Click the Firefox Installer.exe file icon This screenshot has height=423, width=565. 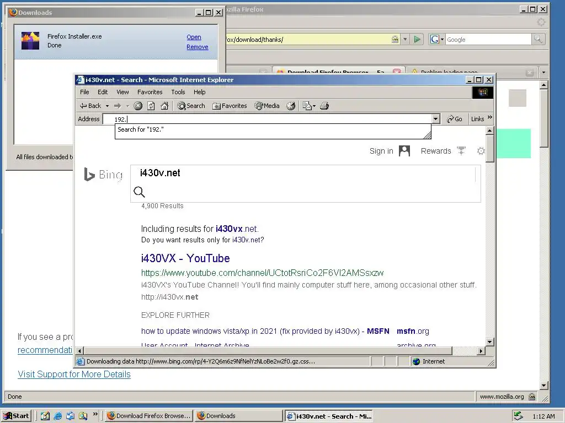point(30,41)
